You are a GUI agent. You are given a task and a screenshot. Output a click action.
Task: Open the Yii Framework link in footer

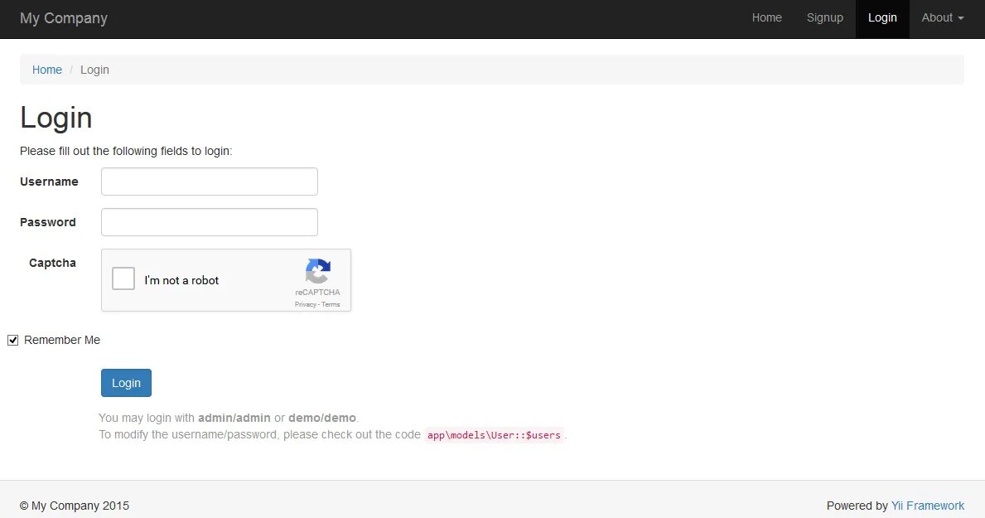tap(928, 506)
